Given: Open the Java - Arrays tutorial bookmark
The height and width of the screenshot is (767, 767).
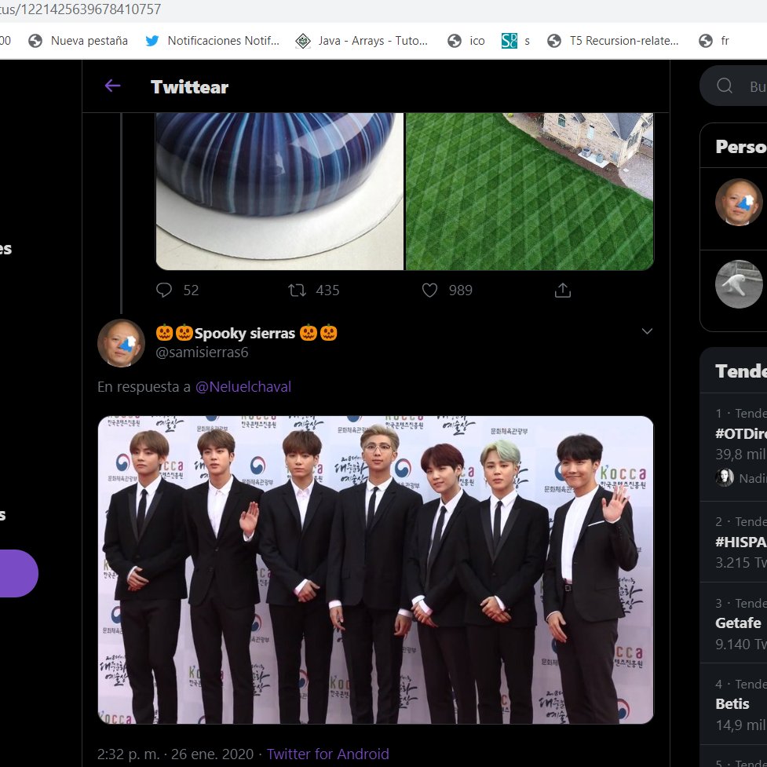Looking at the screenshot, I should tap(362, 41).
